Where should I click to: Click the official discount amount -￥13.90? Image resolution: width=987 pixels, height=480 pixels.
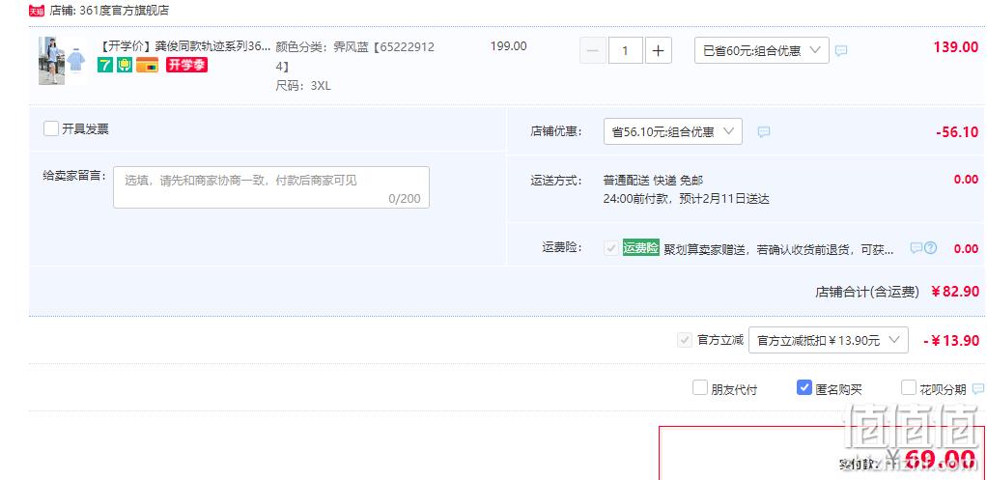click(x=951, y=341)
